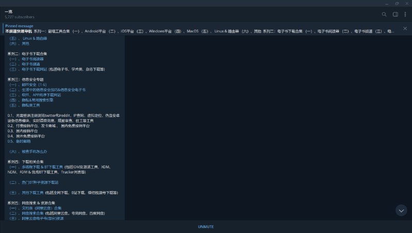Minimize the Telegram window
412x233 pixels.
click(382, 4)
